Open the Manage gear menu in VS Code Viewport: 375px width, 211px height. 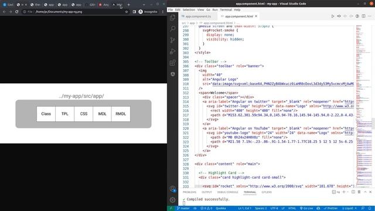172,200
